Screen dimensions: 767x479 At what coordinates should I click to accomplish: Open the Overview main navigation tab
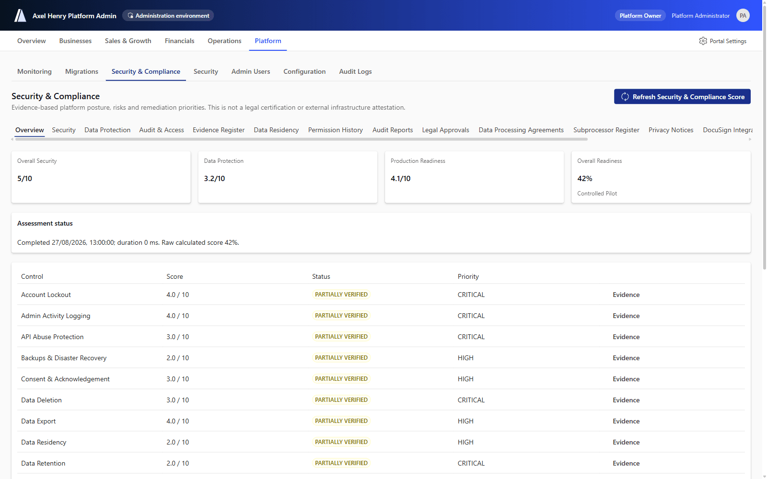[x=32, y=41]
